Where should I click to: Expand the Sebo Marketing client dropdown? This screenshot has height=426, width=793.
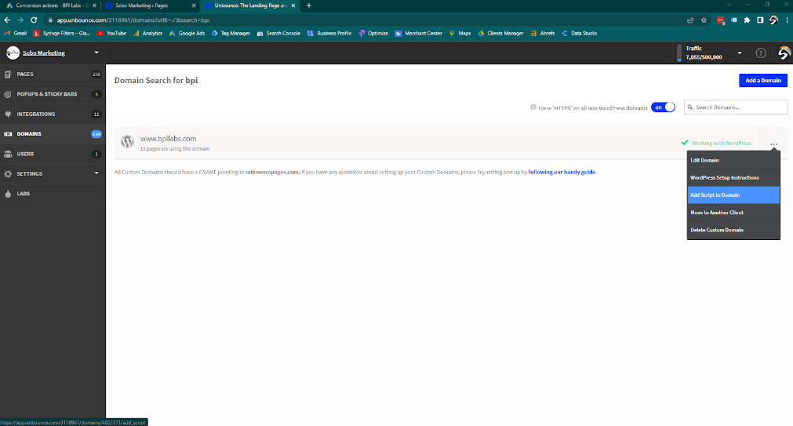click(x=96, y=53)
